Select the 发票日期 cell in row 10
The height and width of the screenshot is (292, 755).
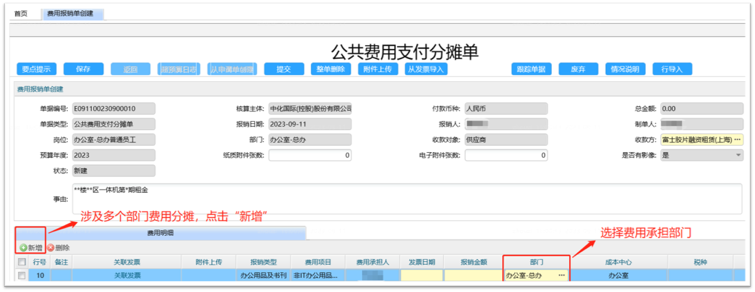coord(422,275)
